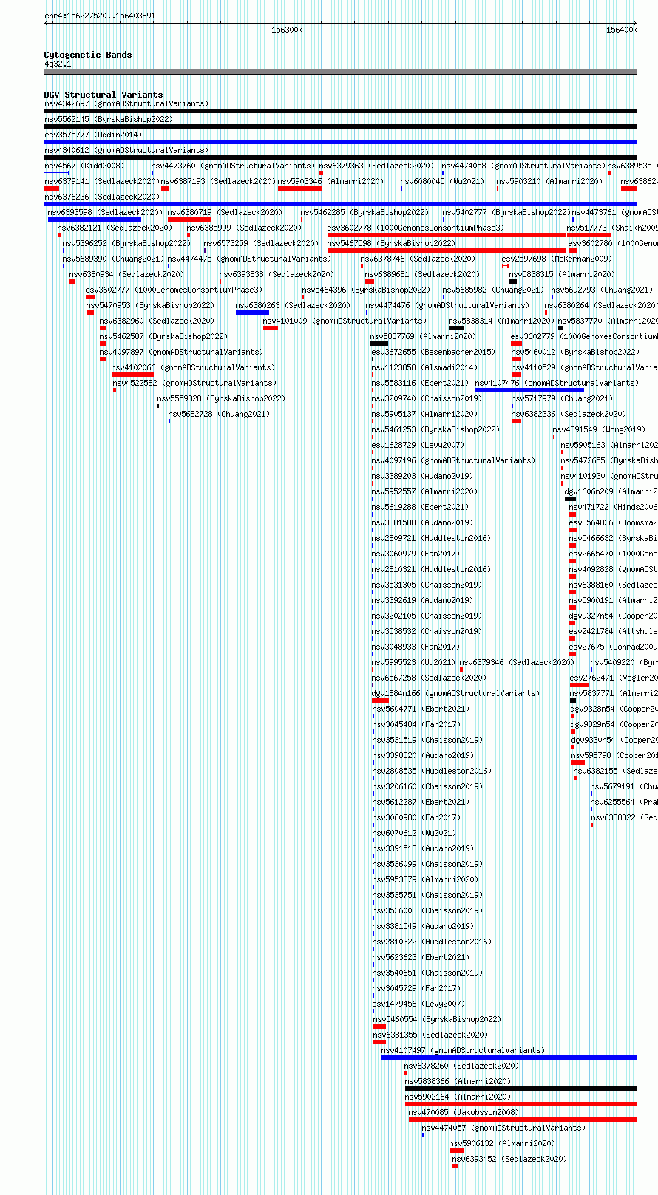Click the nsv6380263 (Sedlazeck2020) label
The height and width of the screenshot is (1195, 658).
(294, 305)
